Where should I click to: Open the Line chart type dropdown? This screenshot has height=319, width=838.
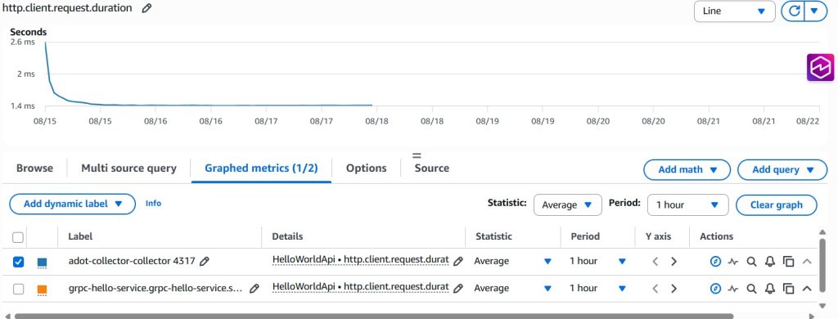734,11
